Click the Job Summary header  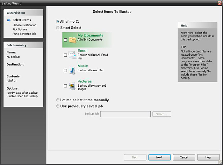pyautogui.click(x=24, y=45)
